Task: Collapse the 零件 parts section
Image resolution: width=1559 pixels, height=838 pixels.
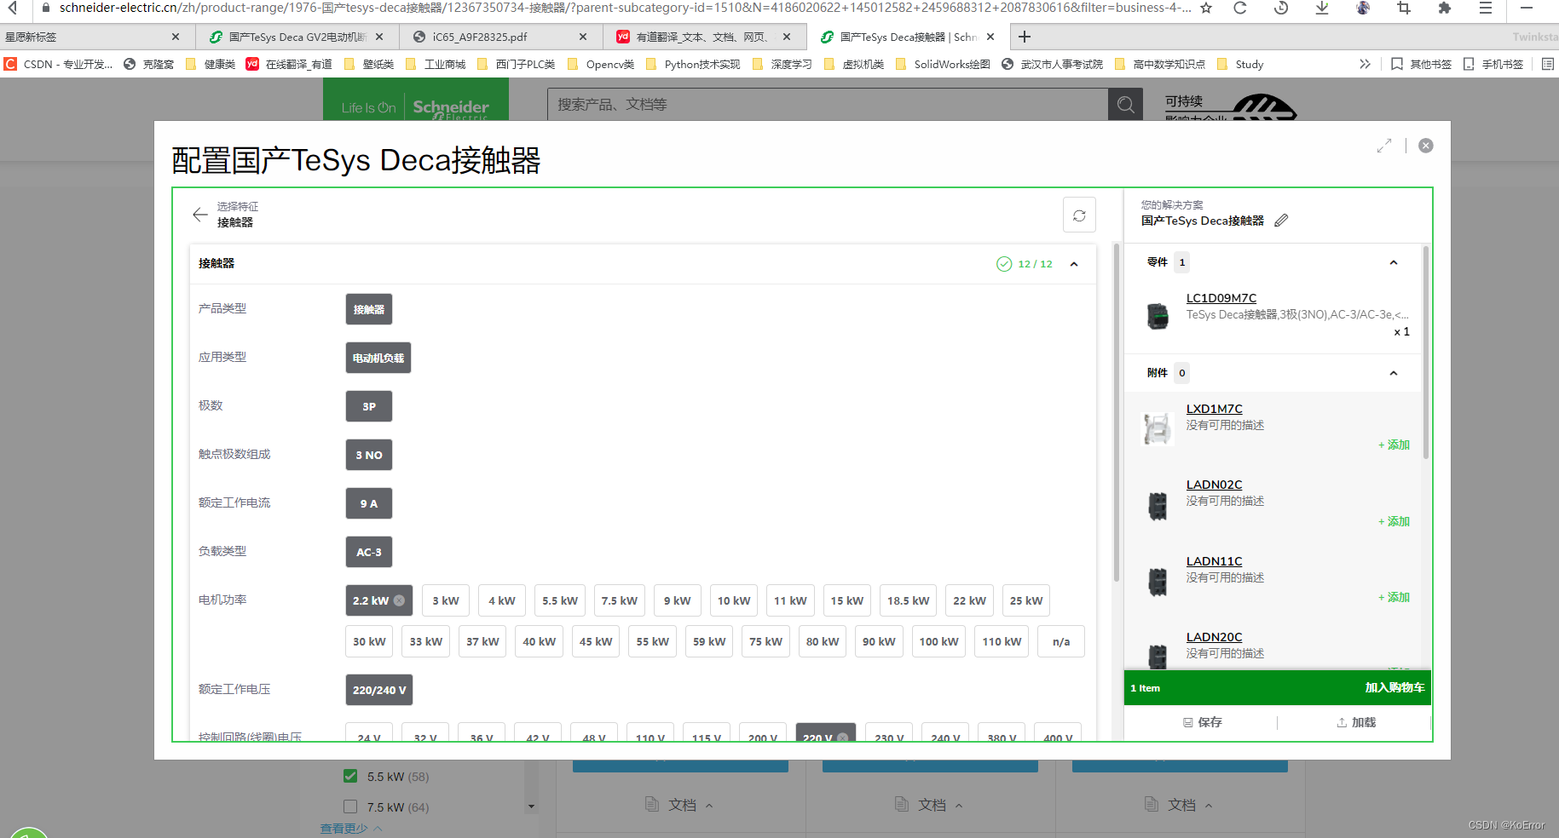Action: tap(1394, 262)
